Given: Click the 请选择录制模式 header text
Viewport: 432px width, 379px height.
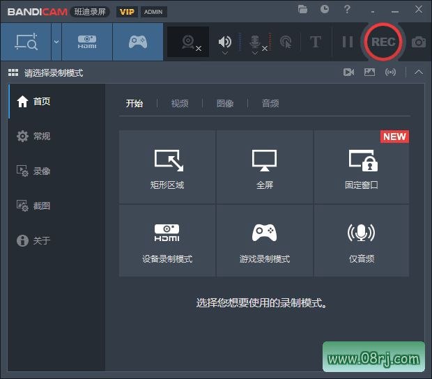Looking at the screenshot, I should click(54, 73).
